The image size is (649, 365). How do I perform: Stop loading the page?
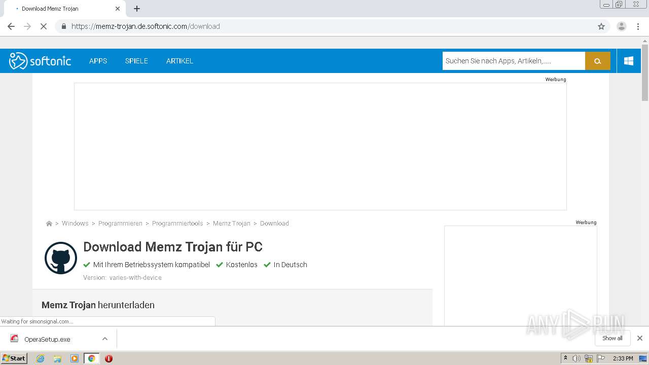[x=44, y=26]
